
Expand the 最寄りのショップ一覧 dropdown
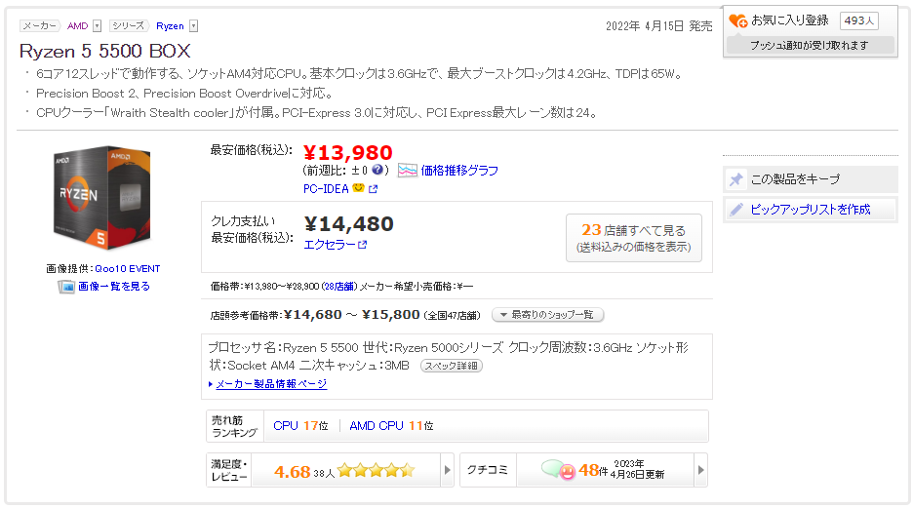pos(548,315)
